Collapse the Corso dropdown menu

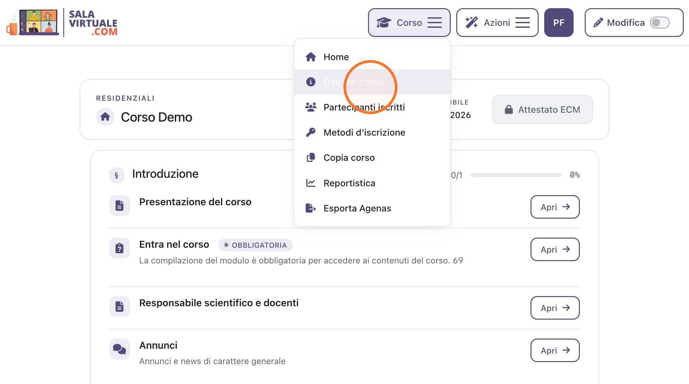click(x=409, y=23)
